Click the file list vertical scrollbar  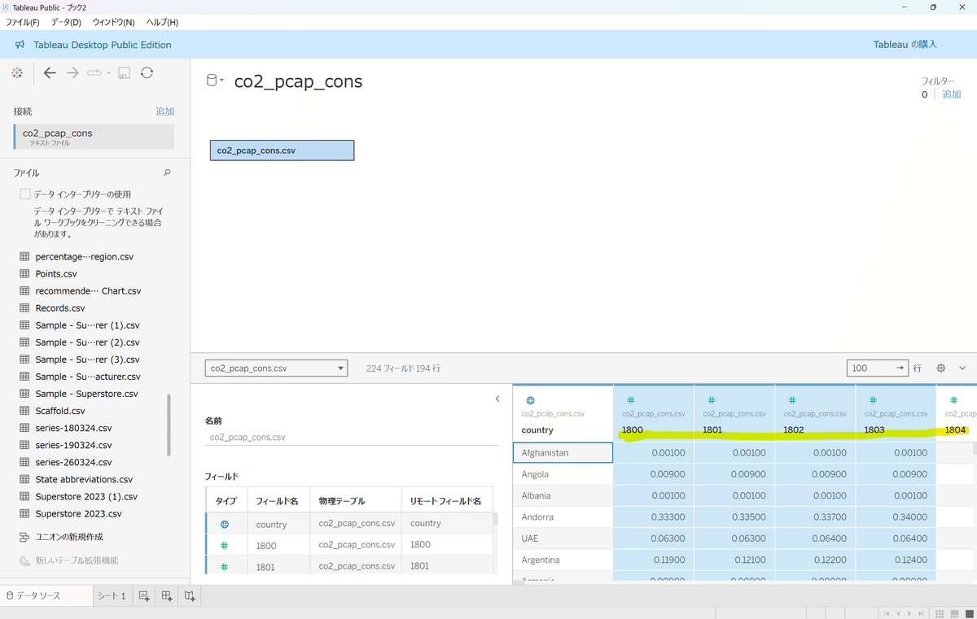pos(169,425)
